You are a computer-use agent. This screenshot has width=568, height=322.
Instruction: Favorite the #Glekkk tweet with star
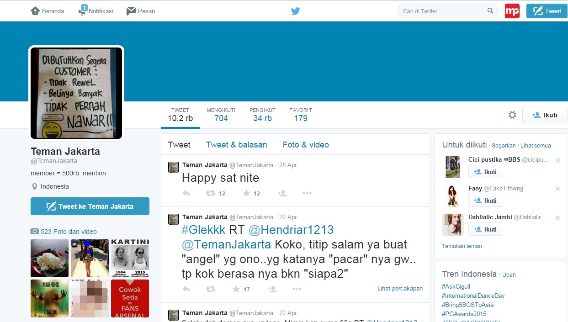tap(236, 289)
